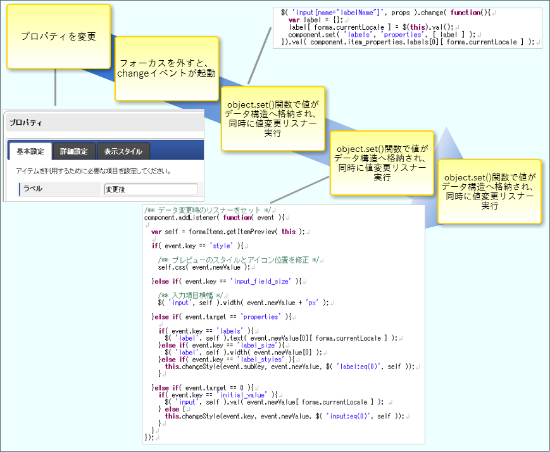Click the changeイベントが起動 yellow note
This screenshot has height=452, width=550.
166,68
